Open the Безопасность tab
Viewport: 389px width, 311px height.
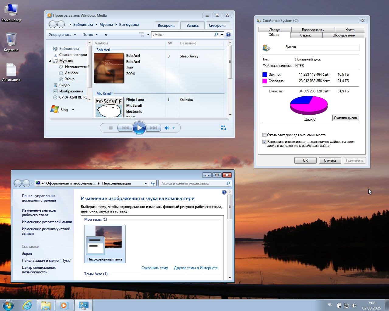pyautogui.click(x=313, y=29)
